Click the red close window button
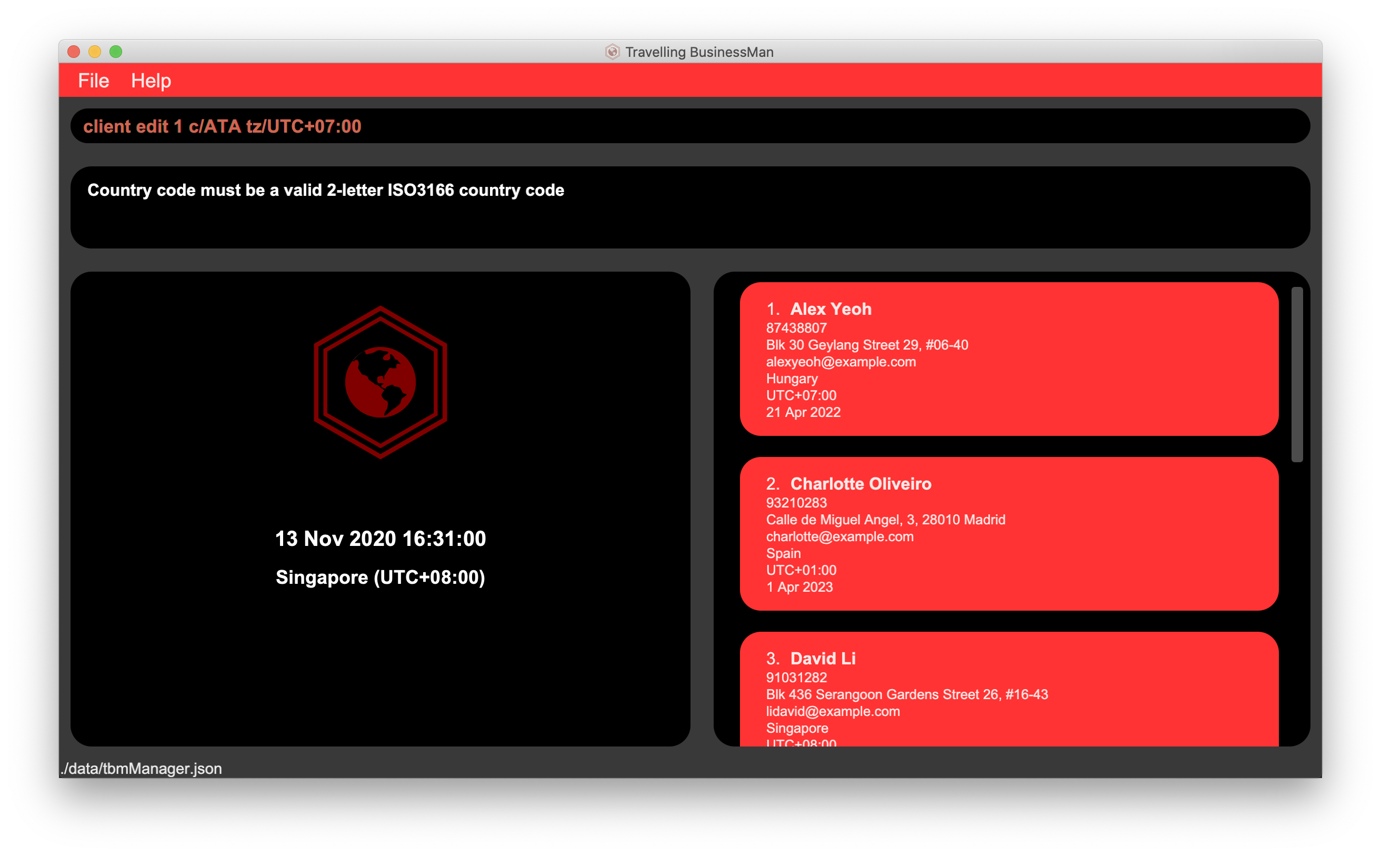This screenshot has width=1381, height=856. [x=74, y=52]
